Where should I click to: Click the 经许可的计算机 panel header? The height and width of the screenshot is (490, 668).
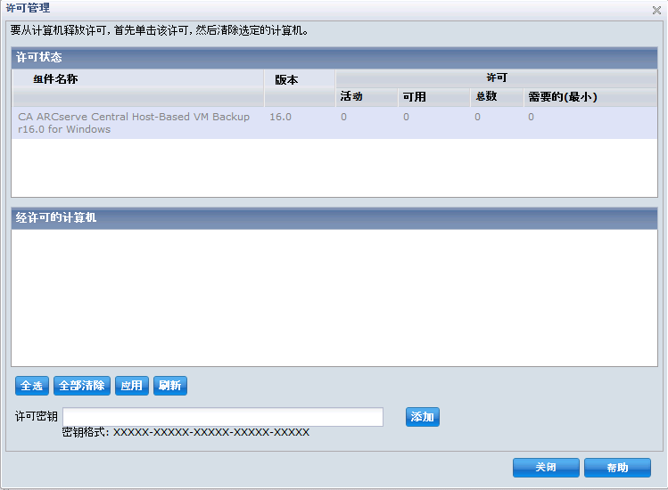(x=334, y=218)
